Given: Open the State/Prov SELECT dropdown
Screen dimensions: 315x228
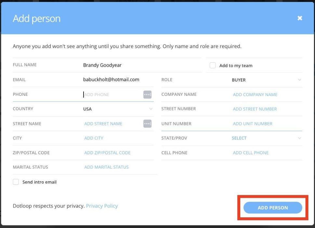Looking at the screenshot, I should coord(267,138).
